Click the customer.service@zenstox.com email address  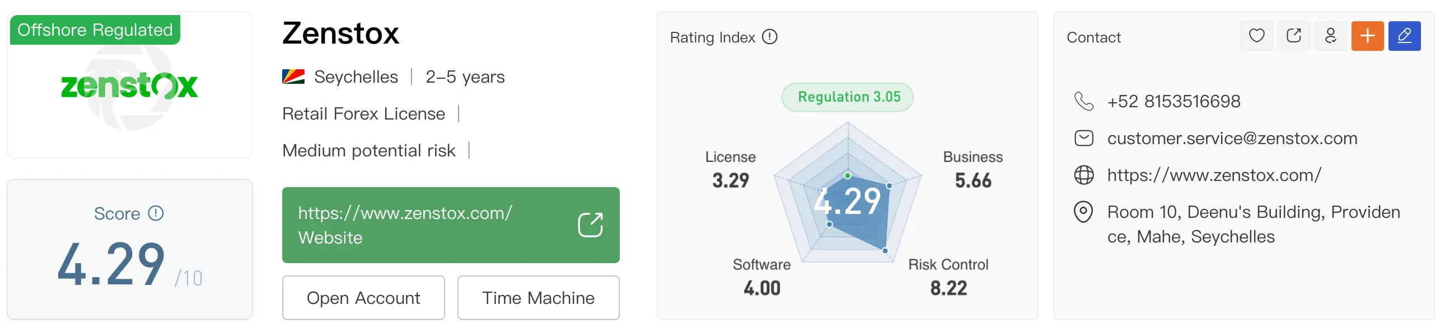pos(1232,138)
